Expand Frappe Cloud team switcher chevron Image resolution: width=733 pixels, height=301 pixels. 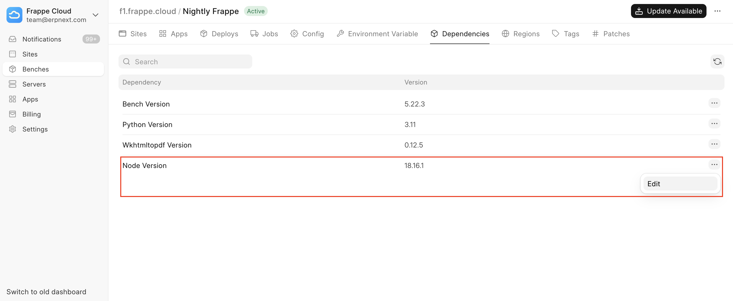[x=95, y=15]
